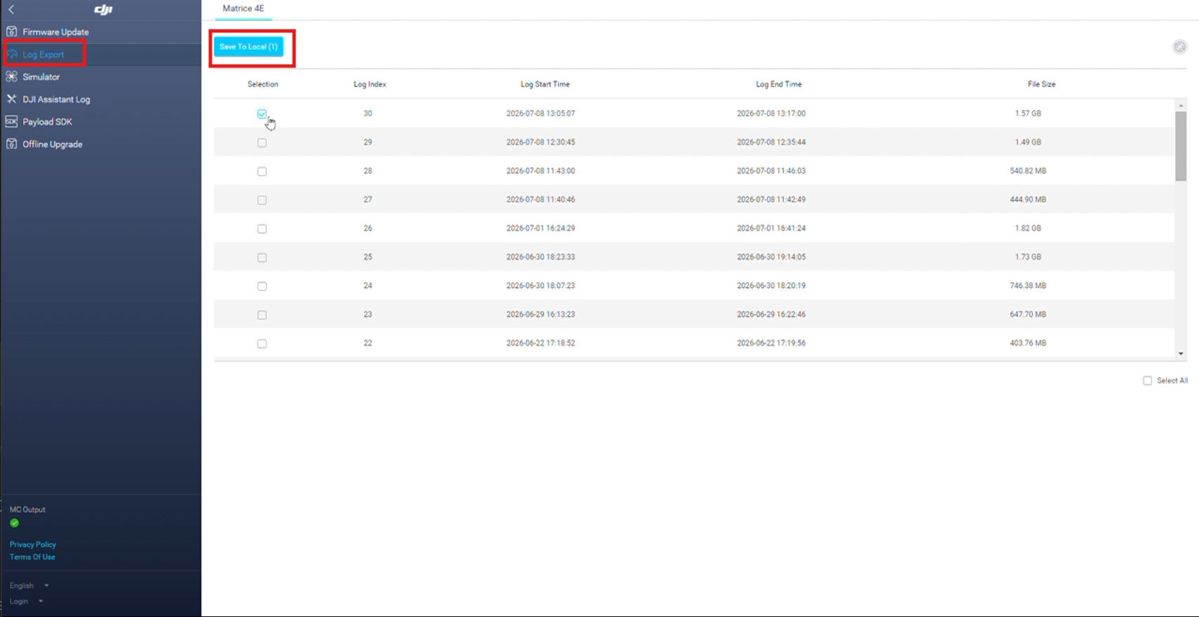
Task: Click the MC Output label
Action: click(27, 509)
